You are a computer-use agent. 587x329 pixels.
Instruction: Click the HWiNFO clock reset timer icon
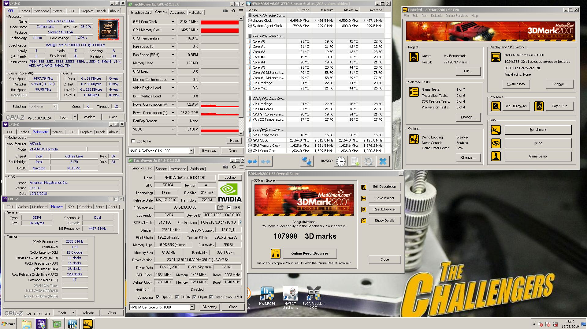(x=340, y=161)
